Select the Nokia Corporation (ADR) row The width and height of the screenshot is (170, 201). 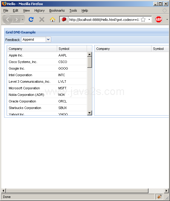tap(47, 95)
